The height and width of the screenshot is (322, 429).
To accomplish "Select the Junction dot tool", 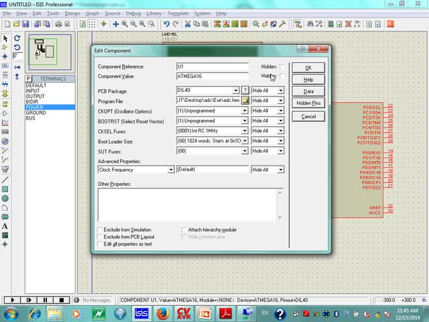I will [5, 56].
